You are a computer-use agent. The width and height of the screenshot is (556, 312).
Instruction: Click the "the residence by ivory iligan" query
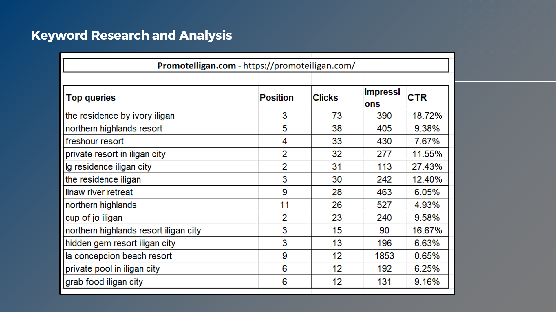pyautogui.click(x=120, y=116)
